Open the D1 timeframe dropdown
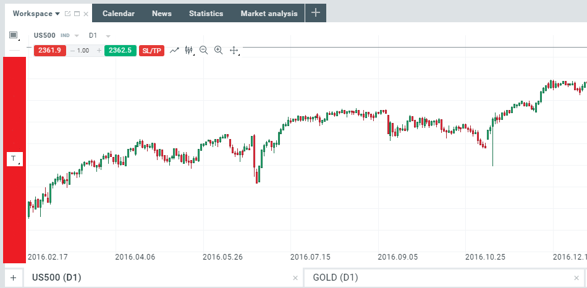Image resolution: width=587 pixels, height=288 pixels. click(108, 36)
